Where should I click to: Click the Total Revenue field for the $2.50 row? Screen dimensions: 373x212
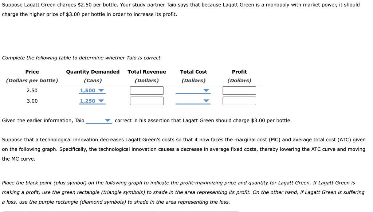pos(147,90)
